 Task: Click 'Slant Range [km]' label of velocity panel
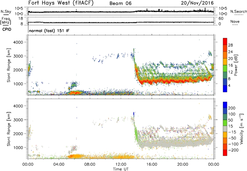[9, 129]
